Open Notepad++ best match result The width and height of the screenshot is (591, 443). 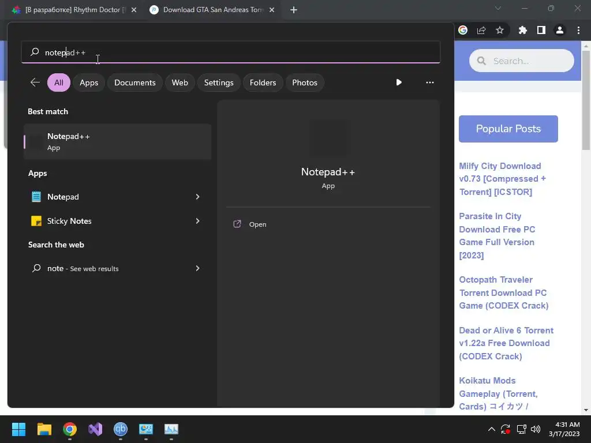pos(118,142)
